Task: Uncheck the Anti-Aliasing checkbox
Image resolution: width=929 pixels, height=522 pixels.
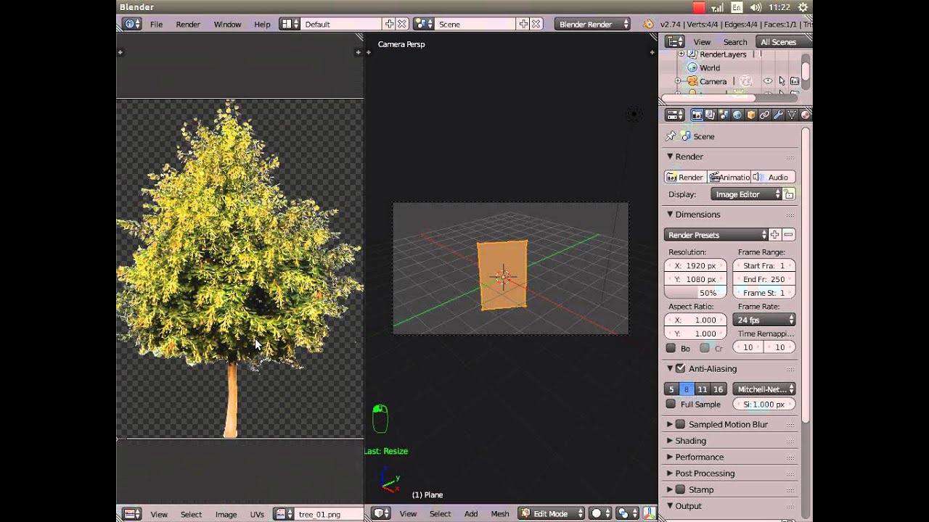Action: click(681, 368)
